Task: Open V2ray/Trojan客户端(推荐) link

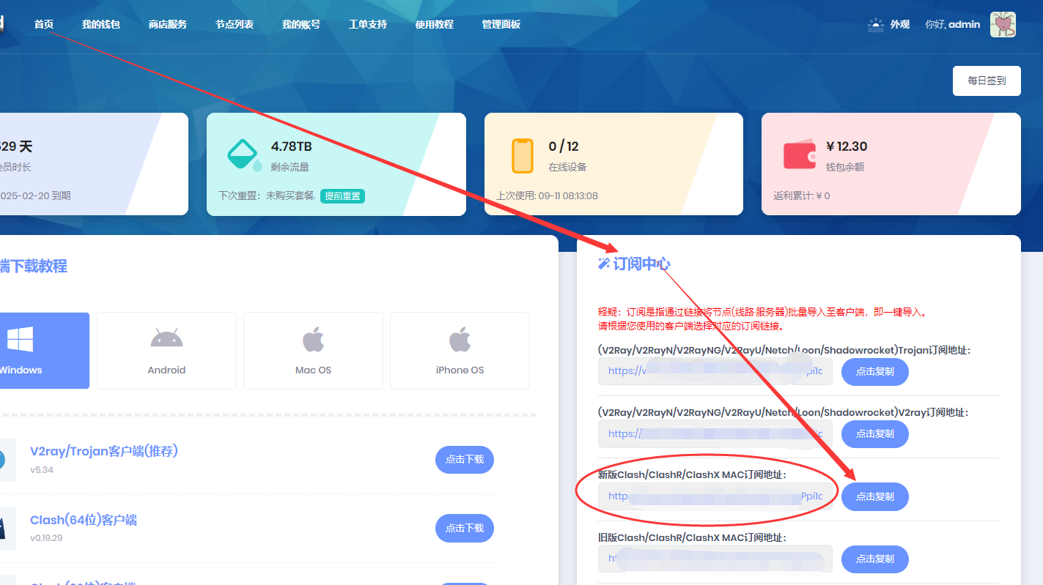Action: tap(104, 451)
